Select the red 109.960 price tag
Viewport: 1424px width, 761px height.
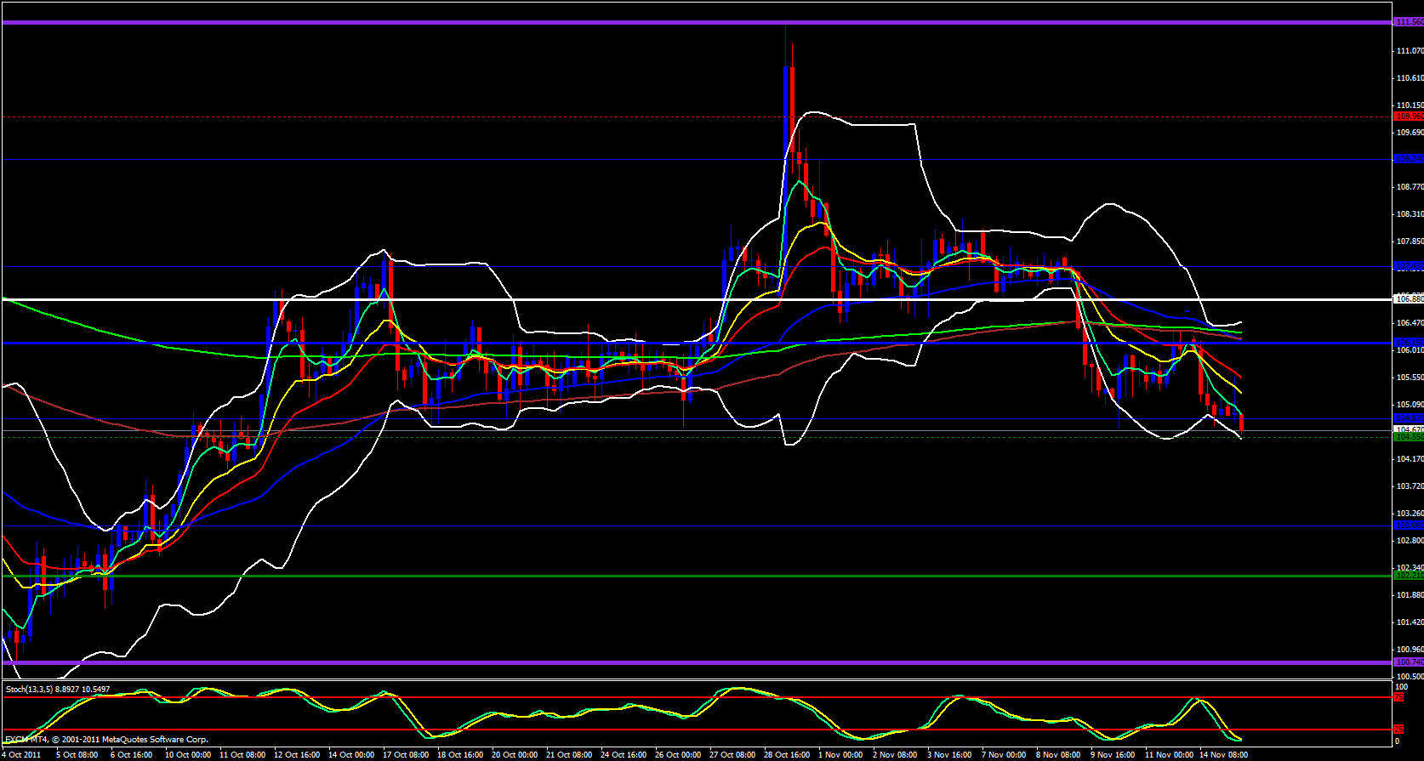pyautogui.click(x=1409, y=116)
